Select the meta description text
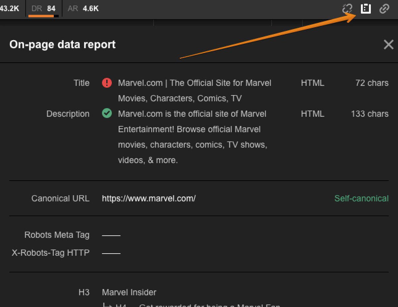Image resolution: width=398 pixels, height=307 pixels. click(193, 137)
